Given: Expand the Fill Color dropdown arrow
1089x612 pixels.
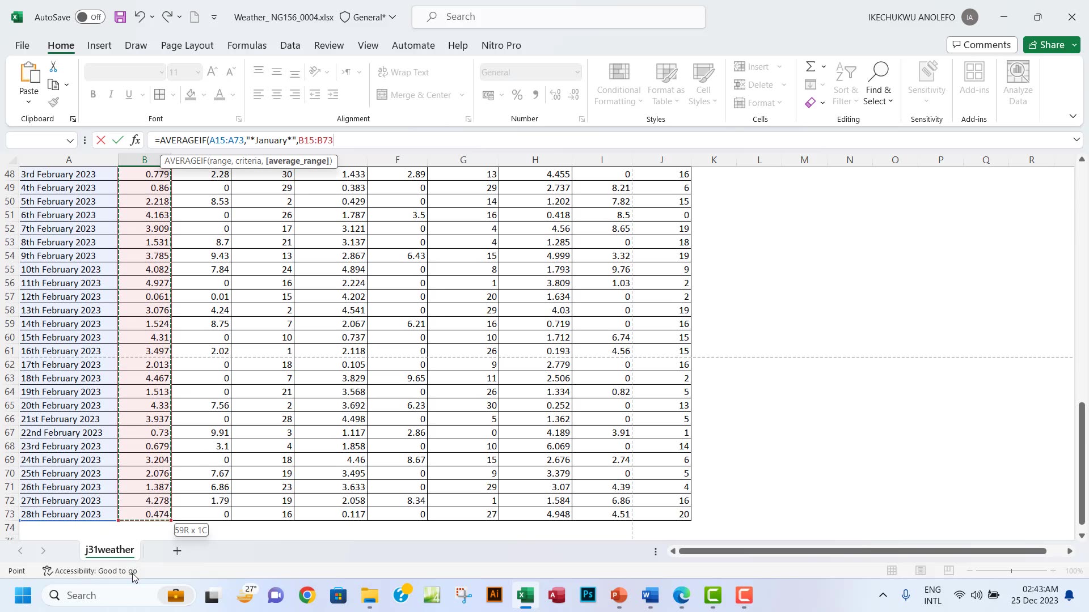Looking at the screenshot, I should (x=202, y=95).
